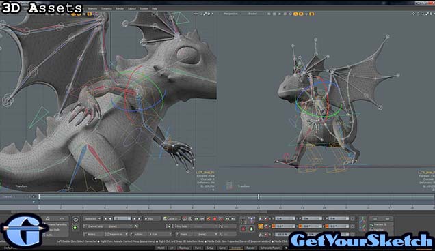This screenshot has width=435, height=251.
Task: Click the current frame number field
Action: (x=122, y=219)
